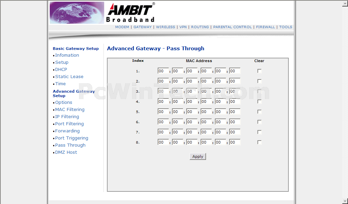This screenshot has width=348, height=204.
Task: Go to Infomation page
Action: (67, 55)
